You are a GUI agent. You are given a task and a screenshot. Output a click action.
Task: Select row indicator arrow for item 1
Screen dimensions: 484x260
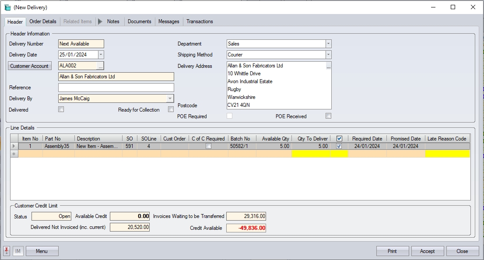pos(14,146)
